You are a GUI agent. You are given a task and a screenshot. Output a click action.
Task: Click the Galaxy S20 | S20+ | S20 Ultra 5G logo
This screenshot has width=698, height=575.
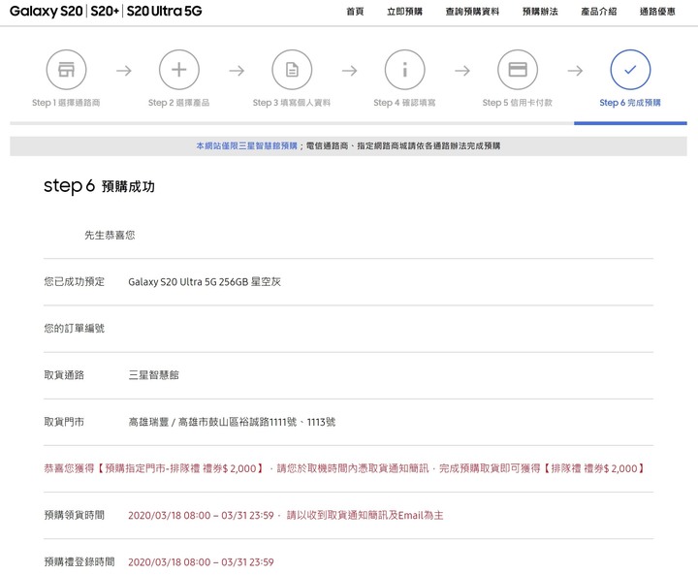pyautogui.click(x=106, y=11)
